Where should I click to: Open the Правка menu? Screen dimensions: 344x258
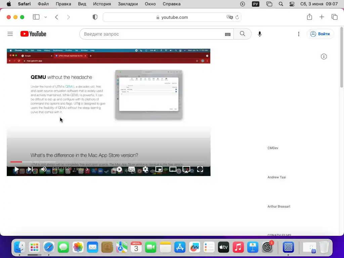[x=63, y=4]
